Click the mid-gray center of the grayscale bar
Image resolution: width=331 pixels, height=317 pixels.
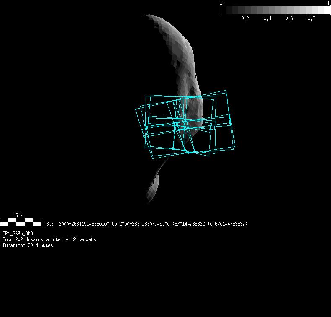[275, 10]
